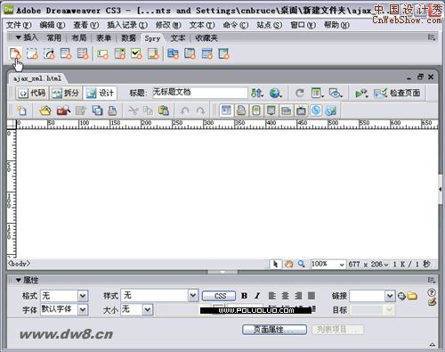The height and width of the screenshot is (352, 445).
Task: Click the 页面属性 page properties button
Action: point(274,330)
